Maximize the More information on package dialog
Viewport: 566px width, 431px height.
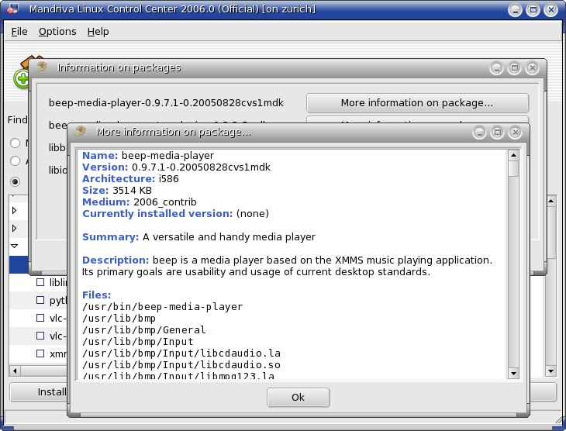pyautogui.click(x=498, y=133)
